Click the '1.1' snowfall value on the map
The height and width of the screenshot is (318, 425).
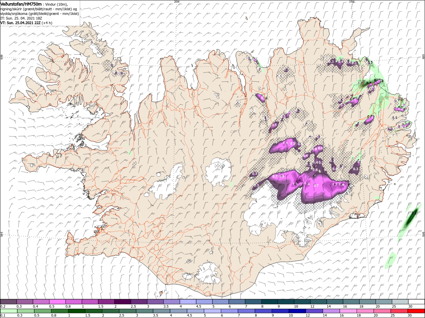(285, 143)
